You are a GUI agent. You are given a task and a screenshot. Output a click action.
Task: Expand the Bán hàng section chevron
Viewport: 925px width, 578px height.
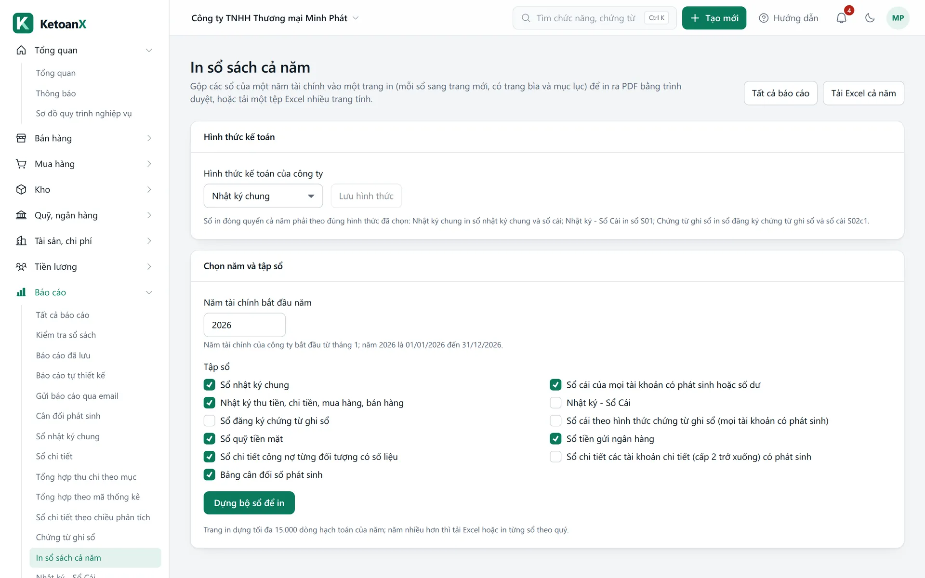149,138
